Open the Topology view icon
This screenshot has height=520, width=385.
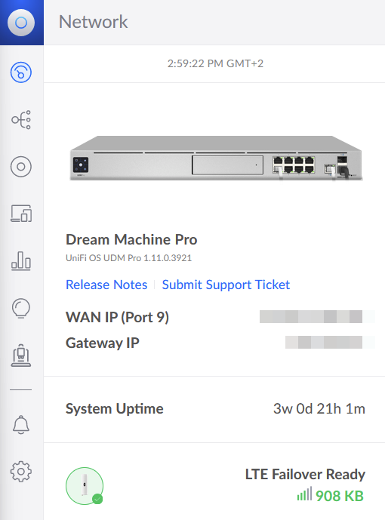pos(21,120)
